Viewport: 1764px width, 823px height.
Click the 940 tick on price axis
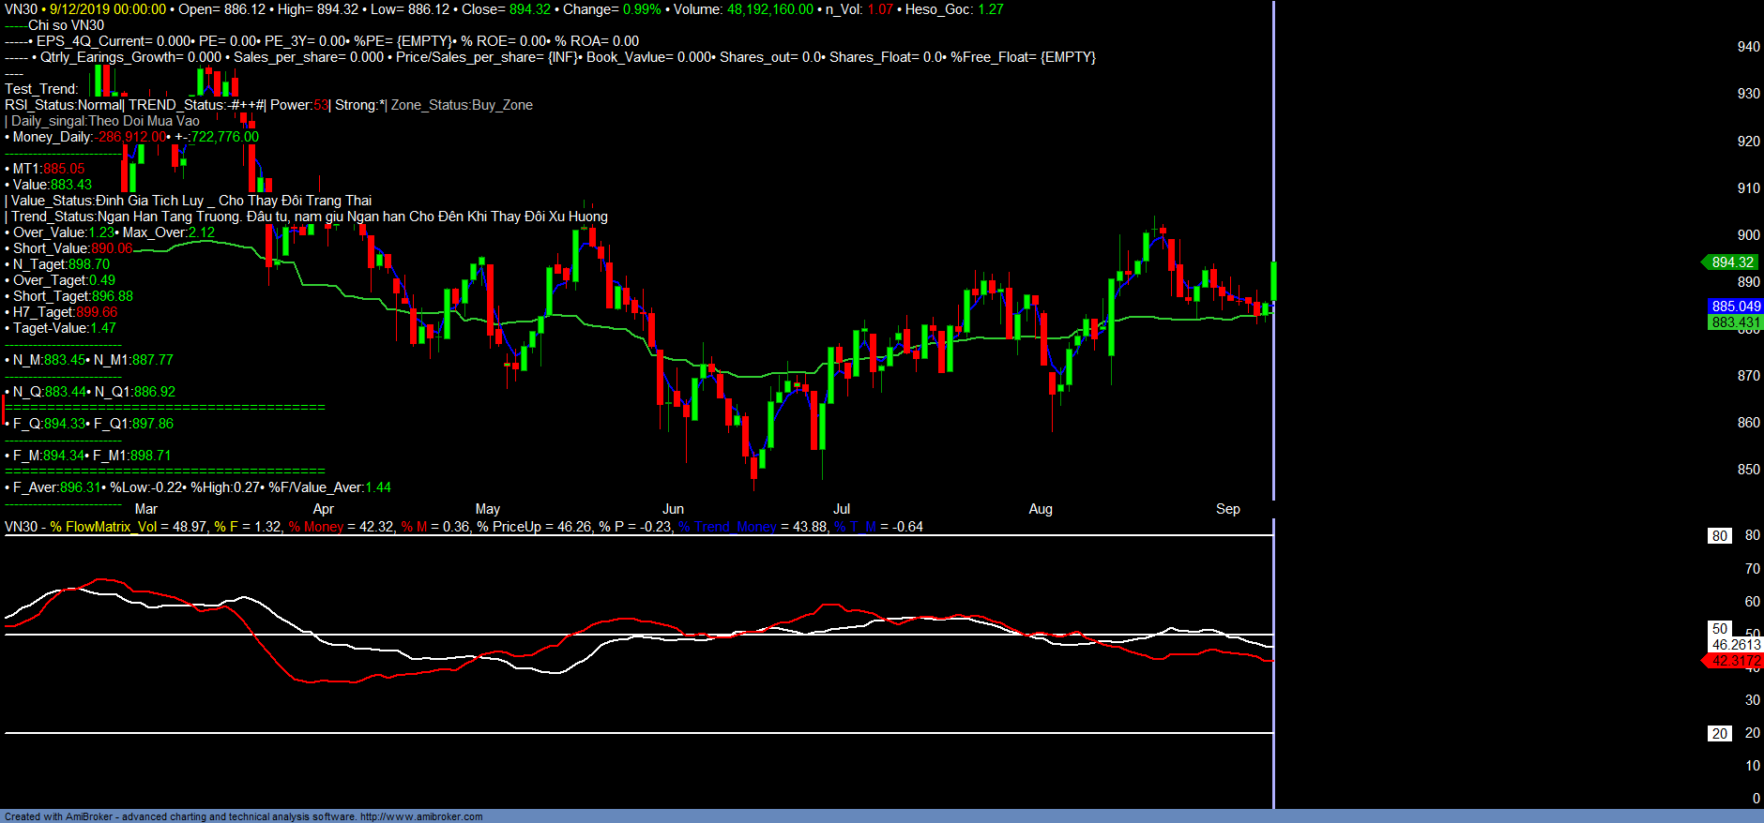1748,47
